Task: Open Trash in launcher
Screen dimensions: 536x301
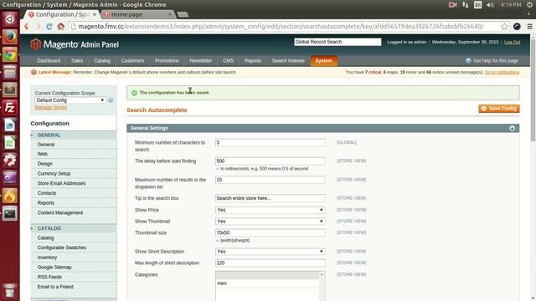Action: (9, 290)
